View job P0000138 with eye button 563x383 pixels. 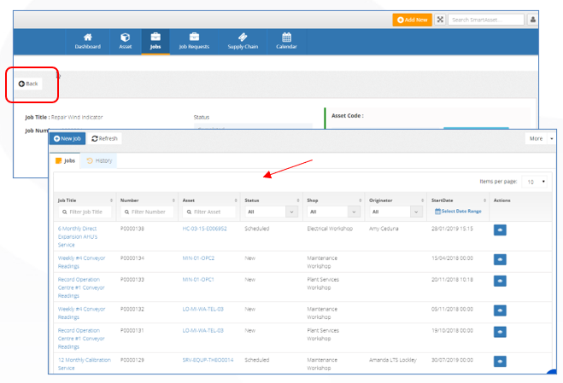(500, 229)
